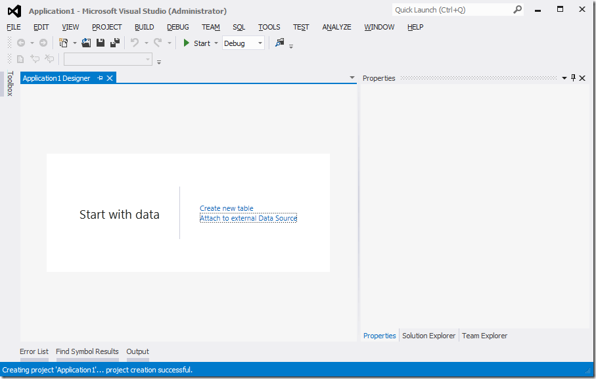596x379 pixels.
Task: Click the Visual Studio logo icon
Action: point(14,11)
